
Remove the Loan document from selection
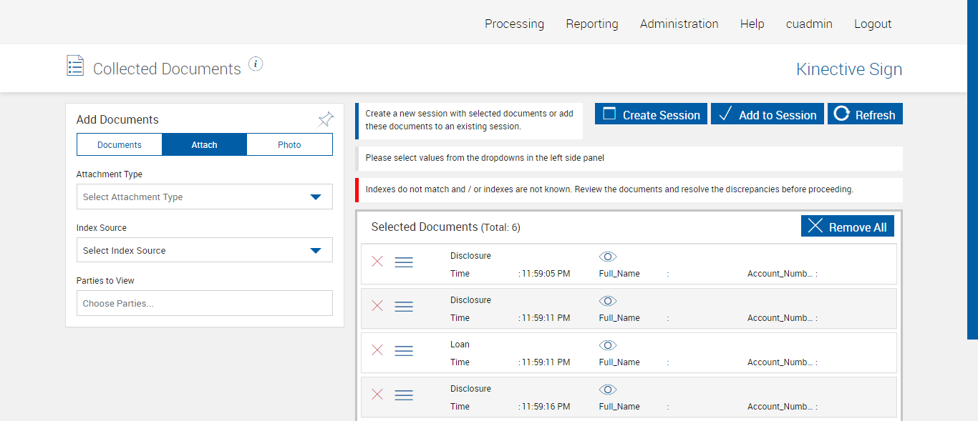click(377, 350)
